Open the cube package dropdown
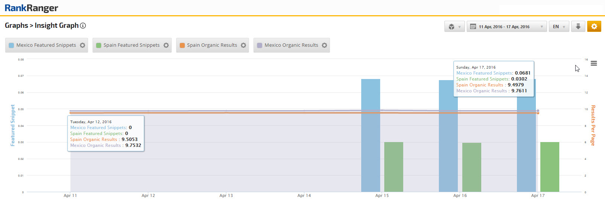This screenshot has height=204, width=605. tap(454, 27)
